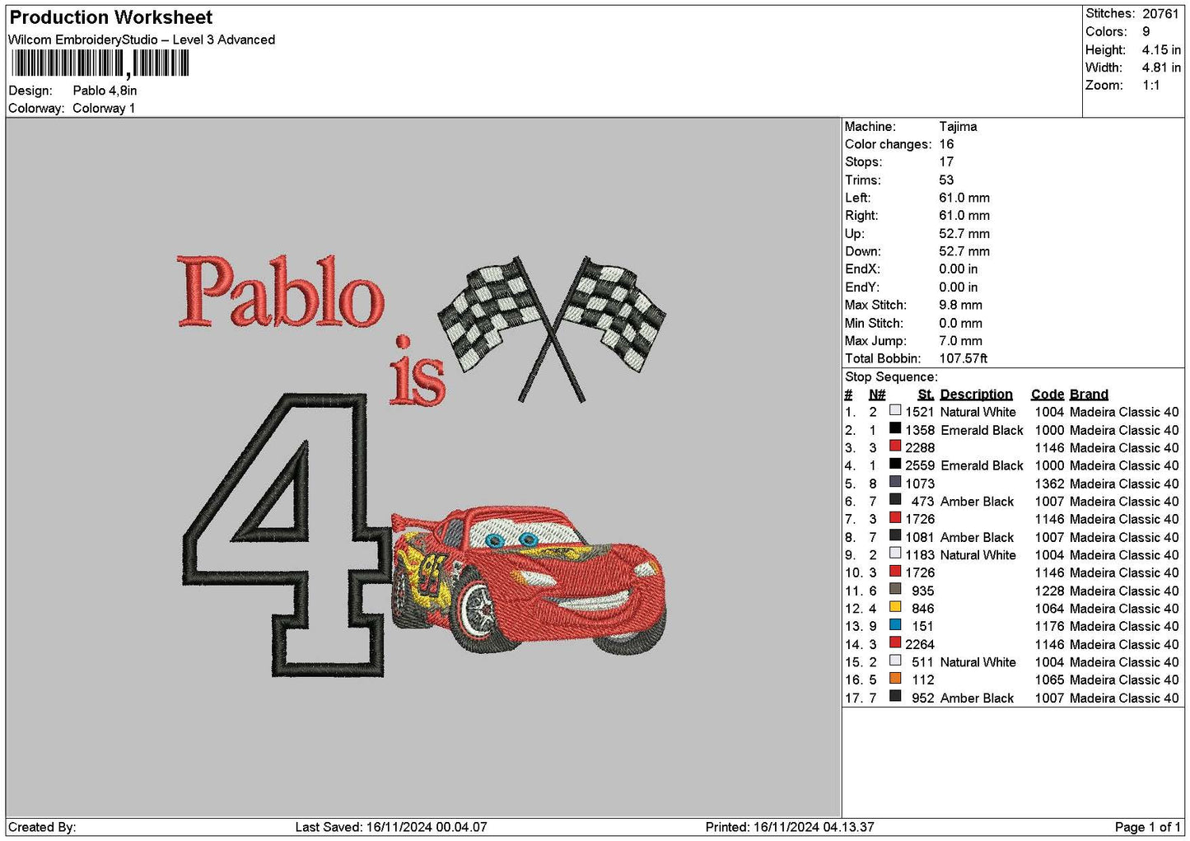Image resolution: width=1190 pixels, height=841 pixels.
Task: Click the 'Colorway 1' value
Action: [104, 108]
